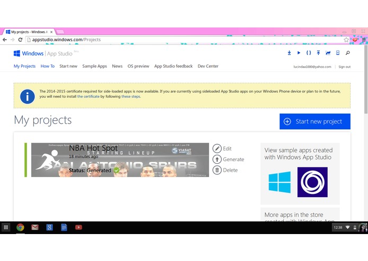This screenshot has width=368, height=261.
Task: Click the browser forward arrow
Action: click(x=12, y=40)
